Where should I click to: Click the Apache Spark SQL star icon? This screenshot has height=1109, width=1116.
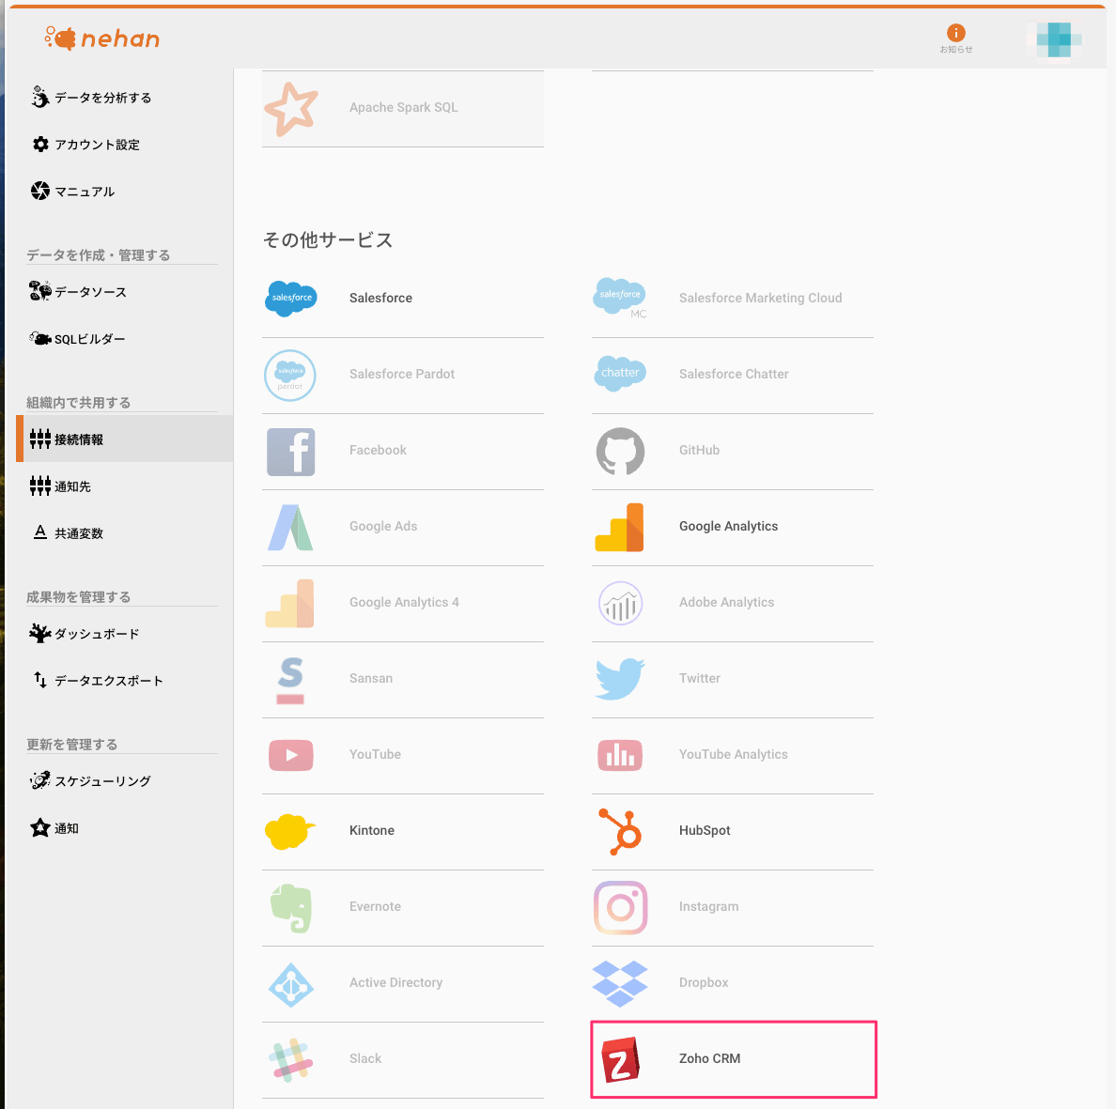point(291,109)
